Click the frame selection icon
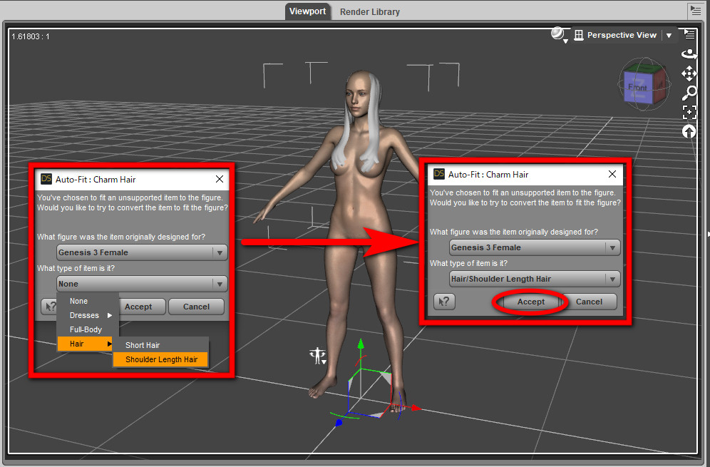The image size is (710, 467). (689, 112)
